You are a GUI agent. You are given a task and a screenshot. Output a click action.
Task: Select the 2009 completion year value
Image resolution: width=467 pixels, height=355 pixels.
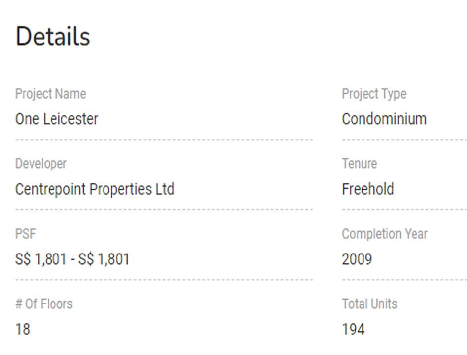357,259
